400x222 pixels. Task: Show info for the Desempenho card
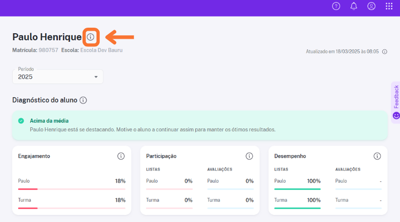point(377,156)
